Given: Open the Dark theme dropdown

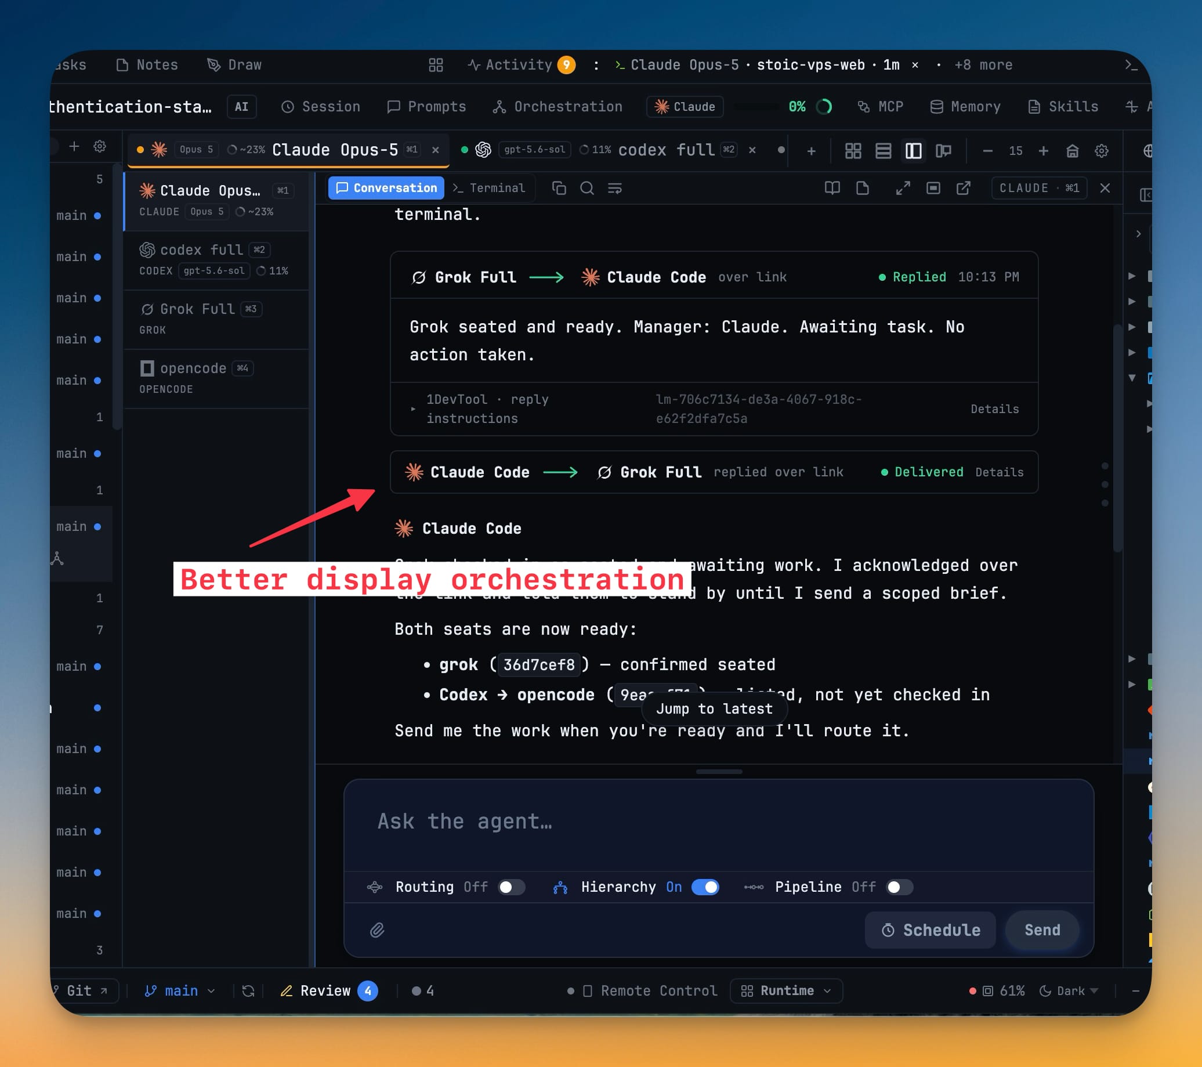Looking at the screenshot, I should (x=1069, y=991).
